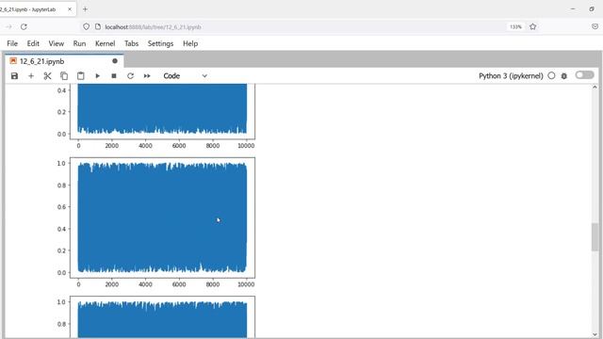
Task: Copy the selected cell
Action: pos(64,76)
